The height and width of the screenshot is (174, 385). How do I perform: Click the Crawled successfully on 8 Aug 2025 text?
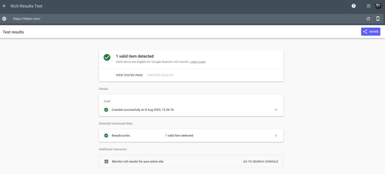142,110
